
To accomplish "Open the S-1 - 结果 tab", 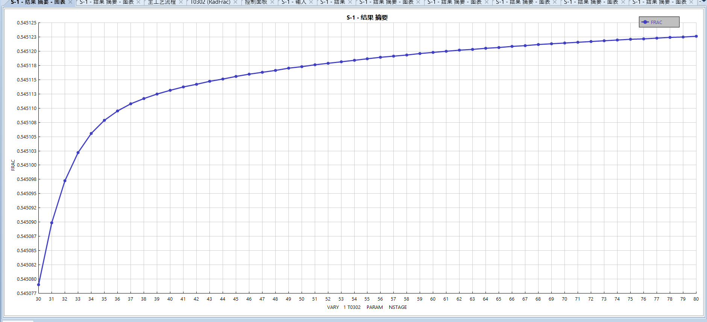I will 332,2.
